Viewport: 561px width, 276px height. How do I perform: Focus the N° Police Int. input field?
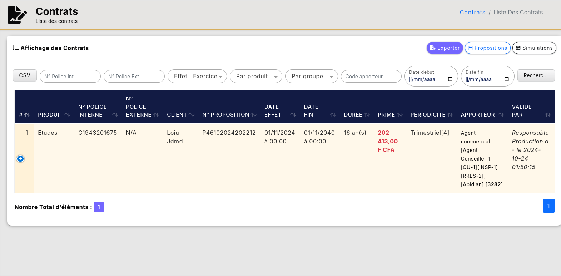pyautogui.click(x=70, y=76)
